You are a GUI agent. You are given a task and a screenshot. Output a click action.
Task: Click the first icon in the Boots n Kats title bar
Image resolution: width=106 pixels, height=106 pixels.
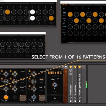pyautogui.click(x=59, y=67)
